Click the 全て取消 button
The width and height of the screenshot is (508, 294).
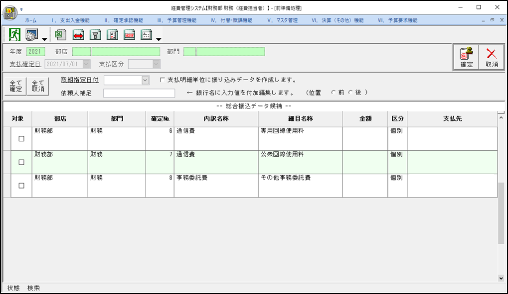38,86
